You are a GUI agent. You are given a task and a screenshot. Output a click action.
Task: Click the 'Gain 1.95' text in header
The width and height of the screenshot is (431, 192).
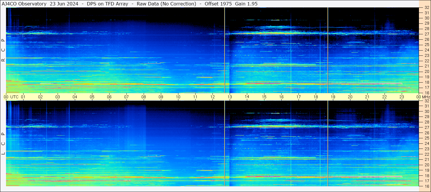(x=246, y=4)
